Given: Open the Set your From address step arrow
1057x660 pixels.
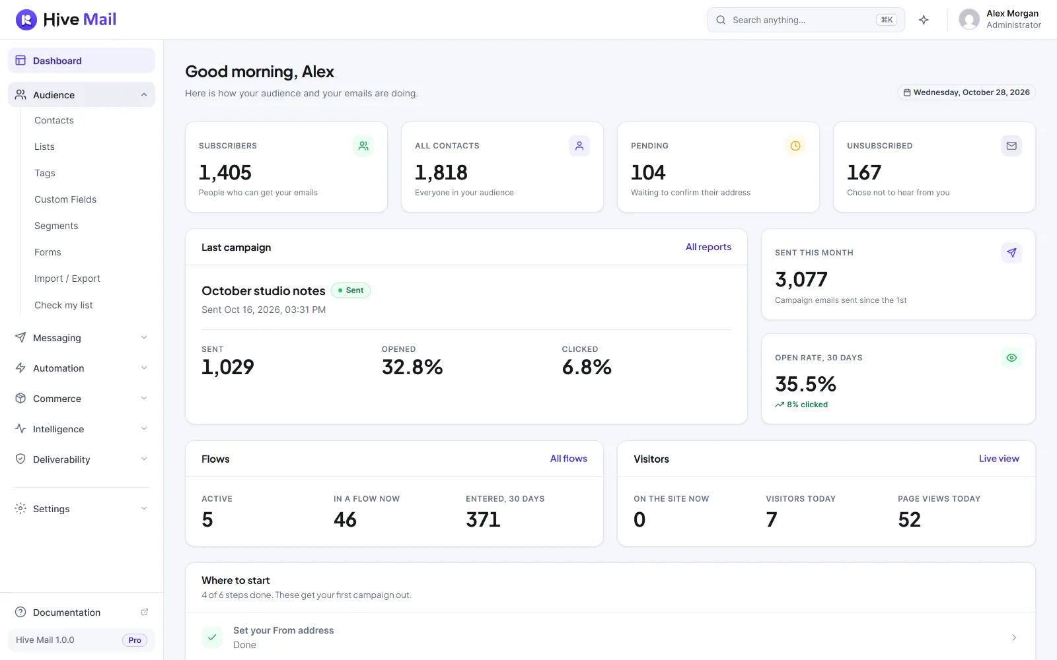Looking at the screenshot, I should (x=1014, y=638).
